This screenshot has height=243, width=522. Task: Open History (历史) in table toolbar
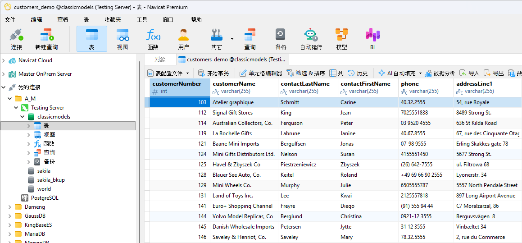click(358, 73)
